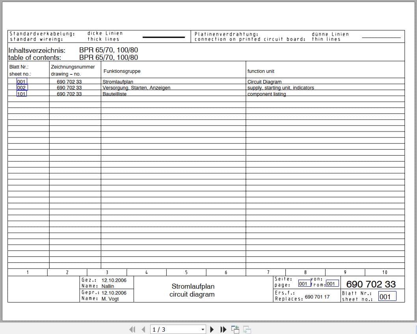
Task: Click the 'Zeichnungsnummer' column header
Action: [73, 67]
